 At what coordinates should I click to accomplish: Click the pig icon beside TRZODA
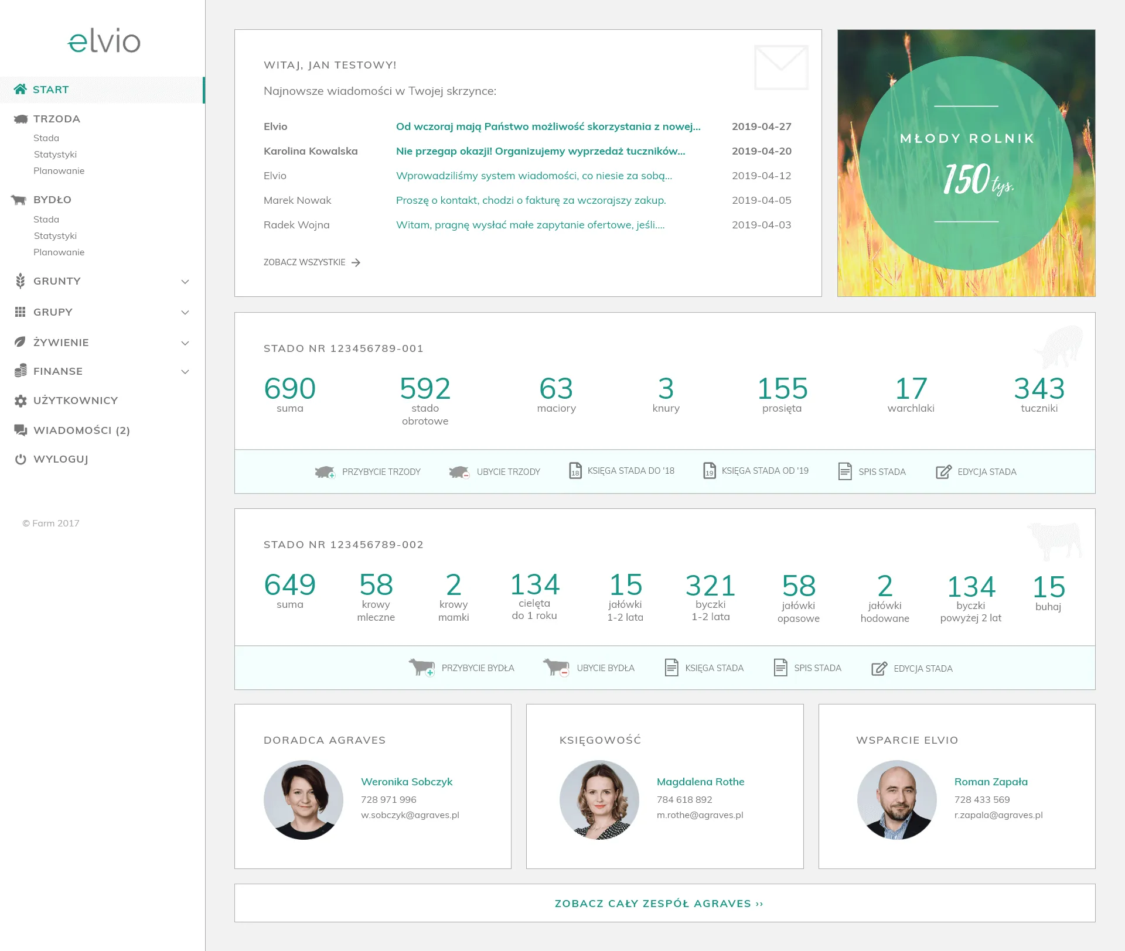click(21, 119)
